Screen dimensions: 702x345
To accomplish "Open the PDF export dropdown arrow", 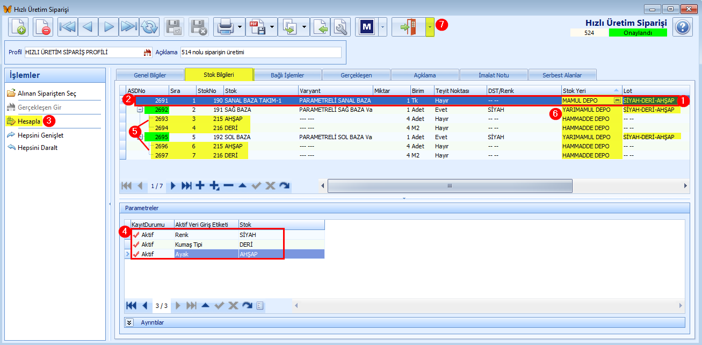I will [272, 27].
